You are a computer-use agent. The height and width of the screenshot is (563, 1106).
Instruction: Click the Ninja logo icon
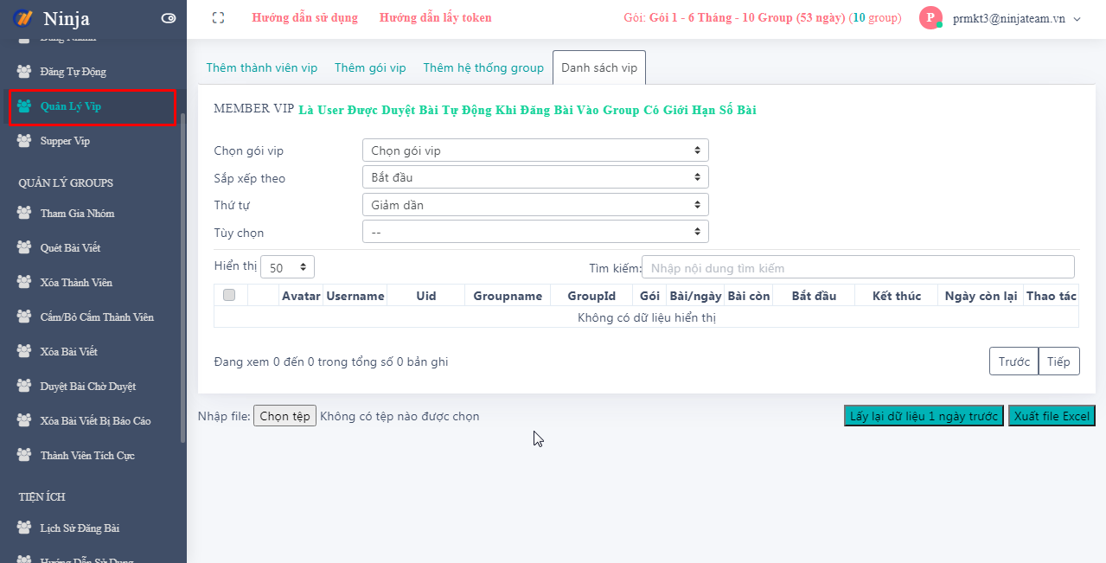(22, 18)
